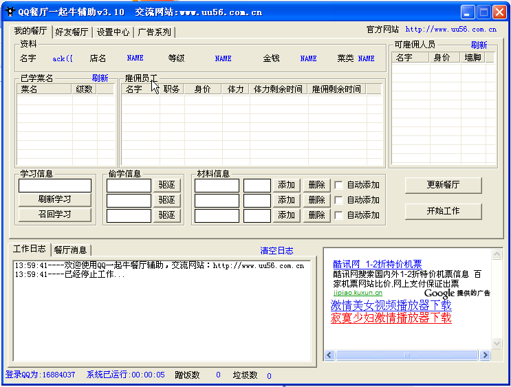Refresh the 已学菜名 list
511x387 pixels.
click(100, 78)
